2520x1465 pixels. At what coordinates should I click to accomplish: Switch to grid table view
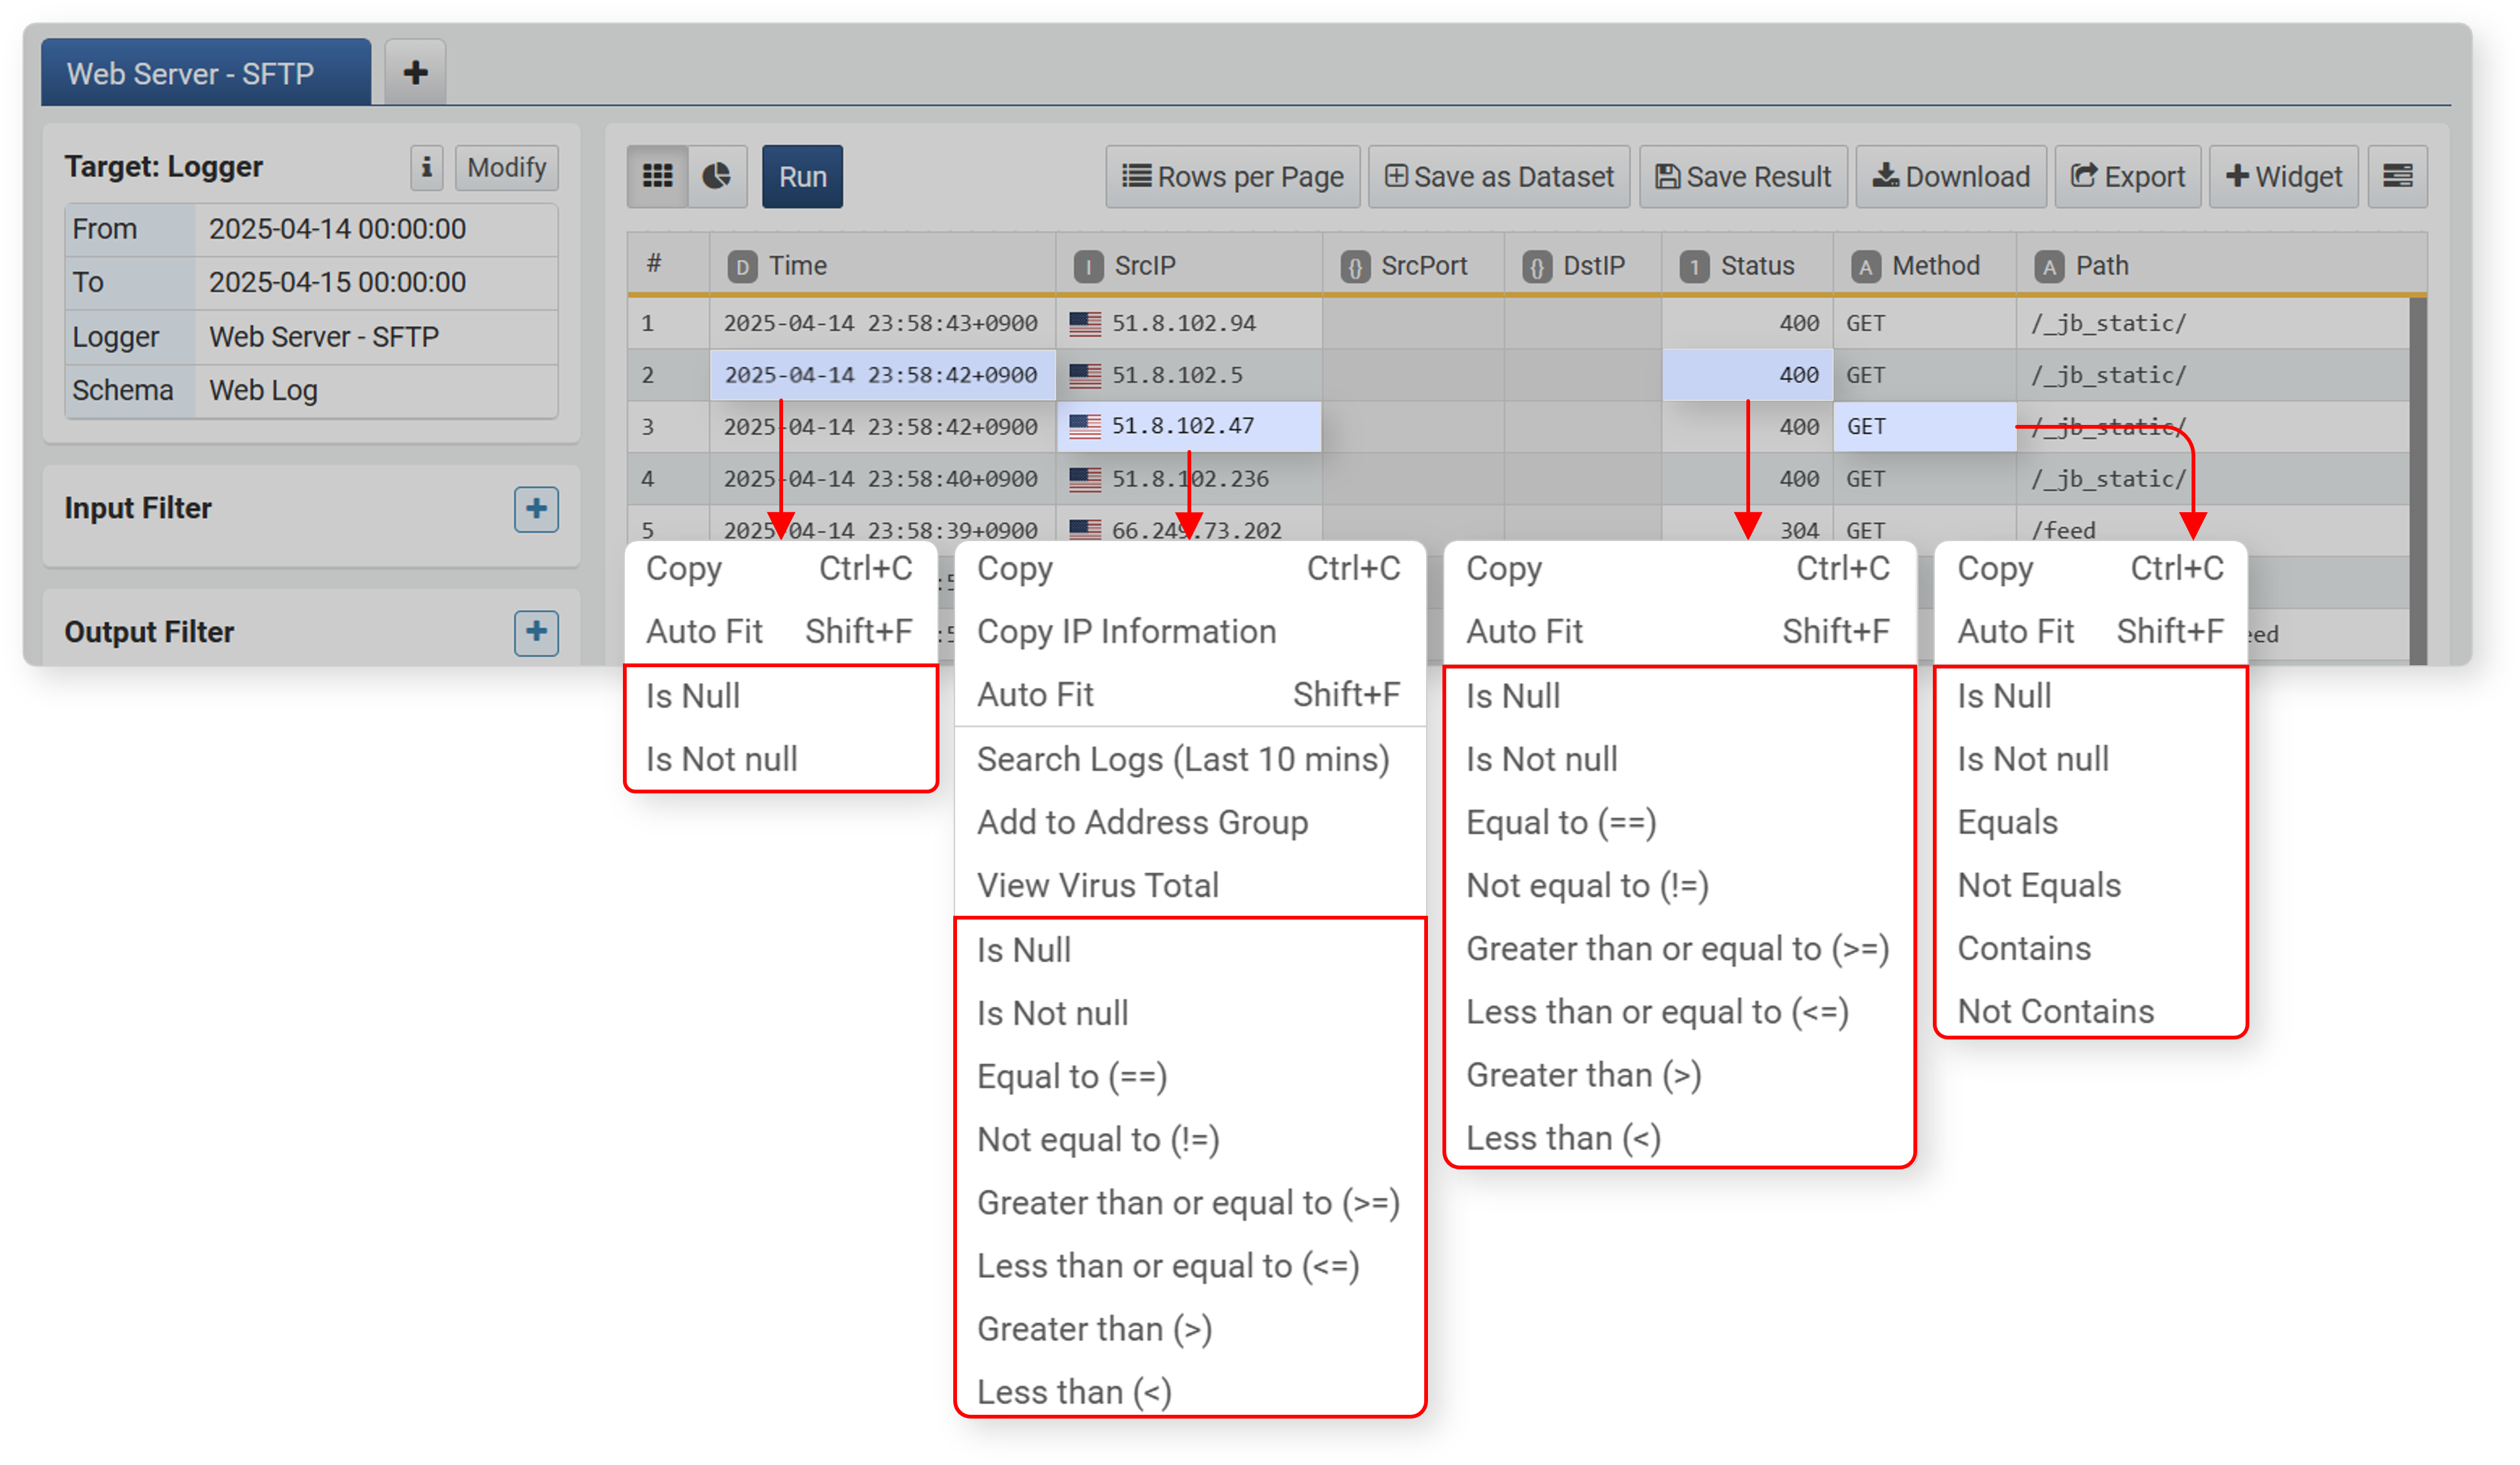657,177
